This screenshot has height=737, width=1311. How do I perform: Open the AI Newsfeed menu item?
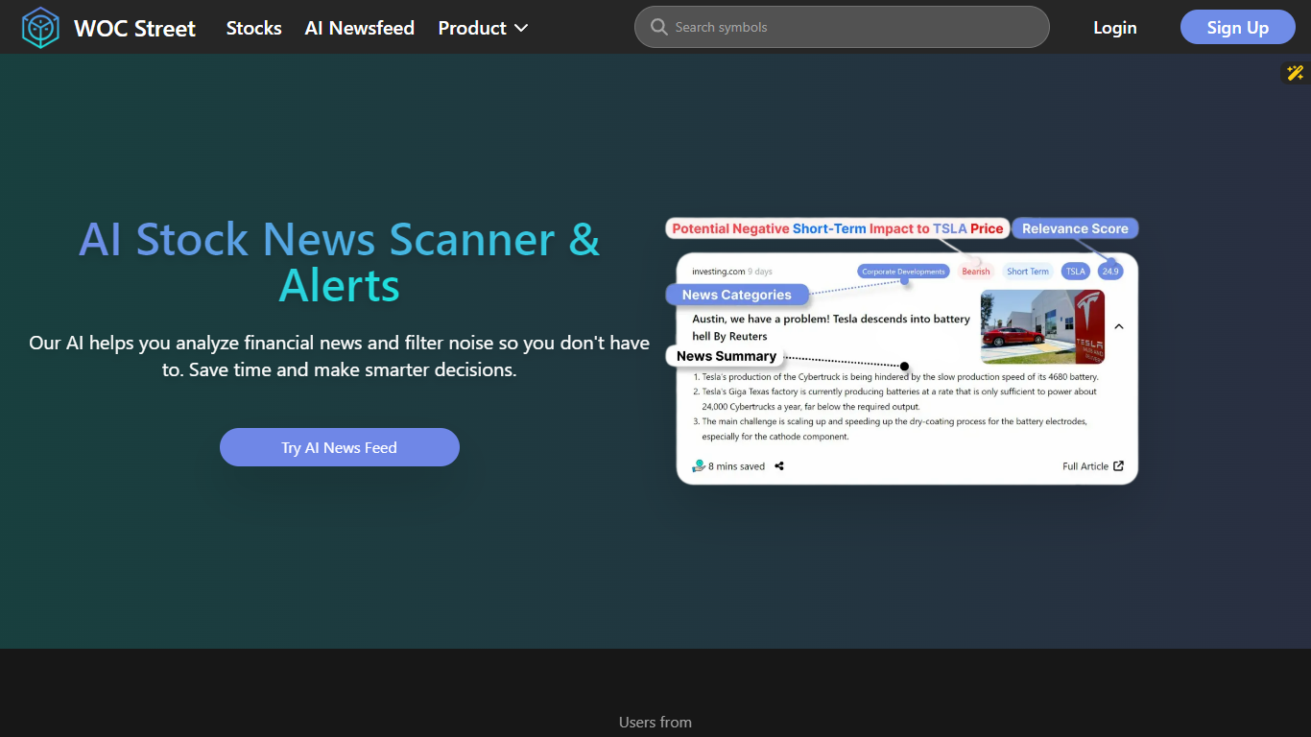tap(360, 28)
